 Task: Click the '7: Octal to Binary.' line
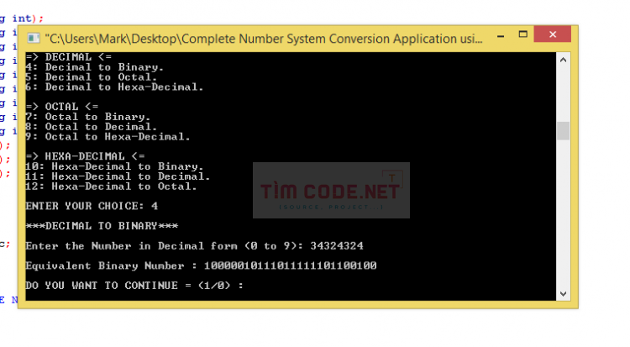[x=88, y=117]
